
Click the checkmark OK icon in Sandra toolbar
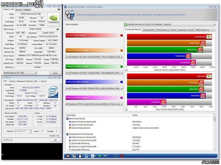[x=117, y=156]
